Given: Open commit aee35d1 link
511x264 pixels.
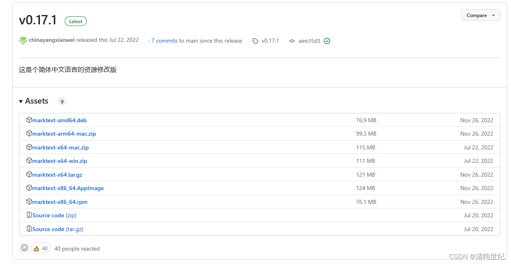Looking at the screenshot, I should pyautogui.click(x=309, y=41).
